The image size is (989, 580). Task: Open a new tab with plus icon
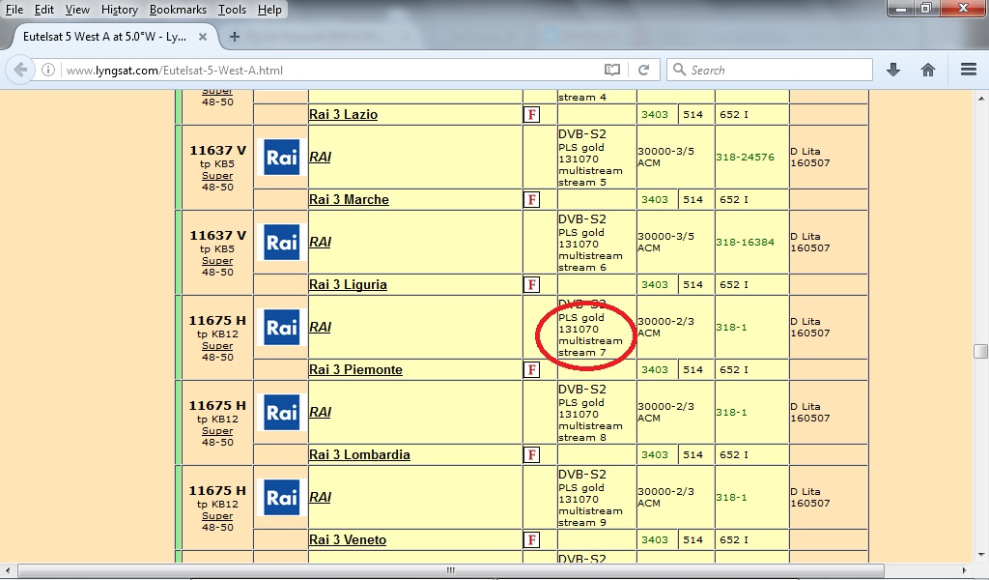[235, 37]
